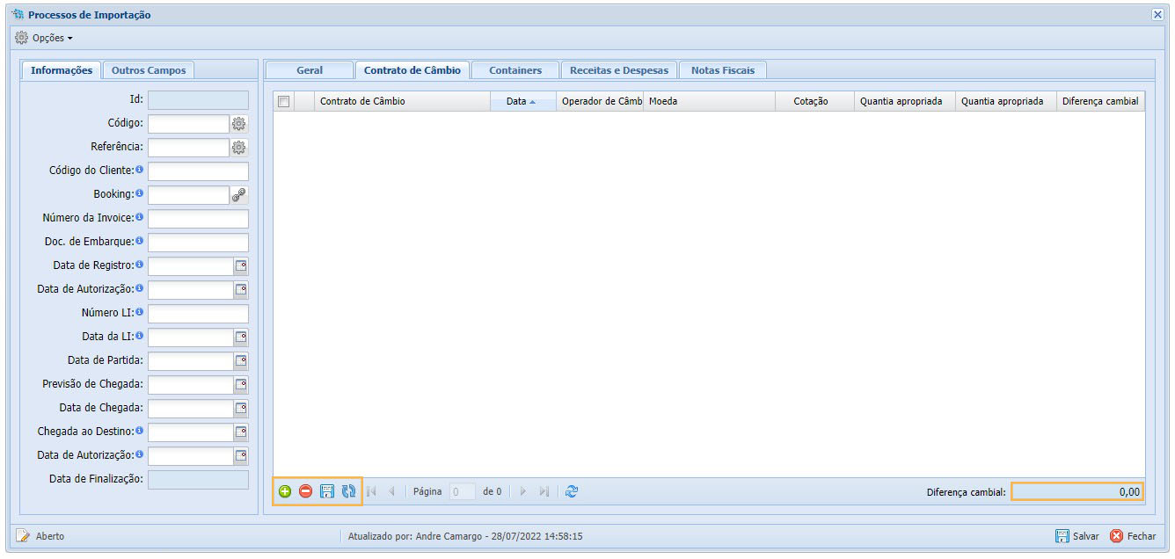Select the Contrato de Câmbio tab
1175x559 pixels.
pyautogui.click(x=412, y=70)
